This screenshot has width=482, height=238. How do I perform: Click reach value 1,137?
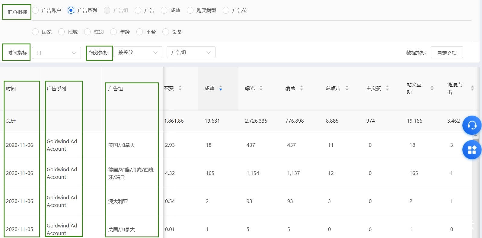[x=294, y=173]
